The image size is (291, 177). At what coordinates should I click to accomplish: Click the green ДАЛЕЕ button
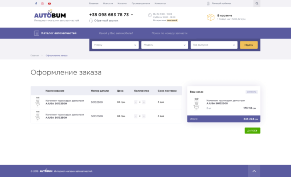[x=252, y=131]
